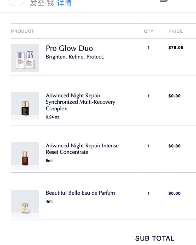The image size is (196, 245).
Task: Open the Pro Glow Duo product thumbnail
Action: pos(25,58)
